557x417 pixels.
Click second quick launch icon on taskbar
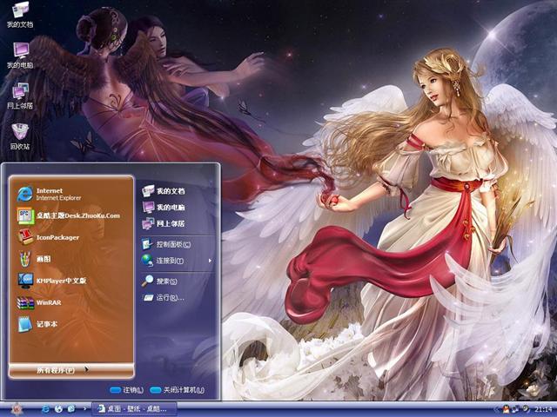[58, 409]
